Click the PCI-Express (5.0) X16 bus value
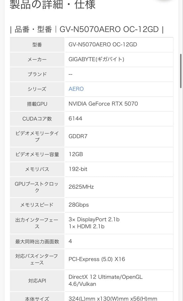Screen dimensions: 183x301 [96, 259]
